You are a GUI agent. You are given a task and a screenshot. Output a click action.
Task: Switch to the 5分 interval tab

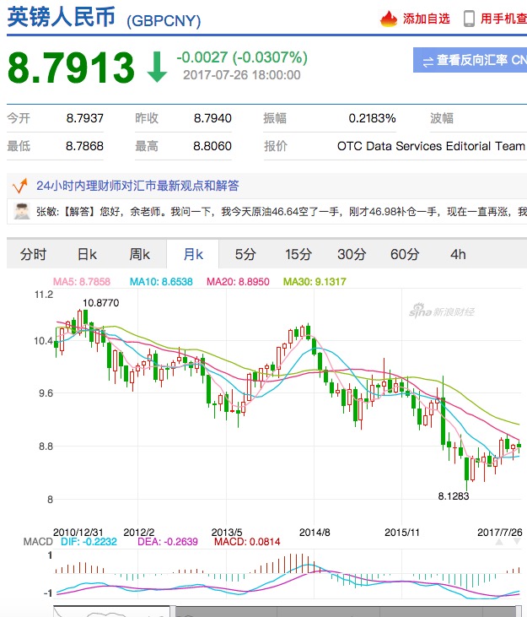(x=245, y=254)
